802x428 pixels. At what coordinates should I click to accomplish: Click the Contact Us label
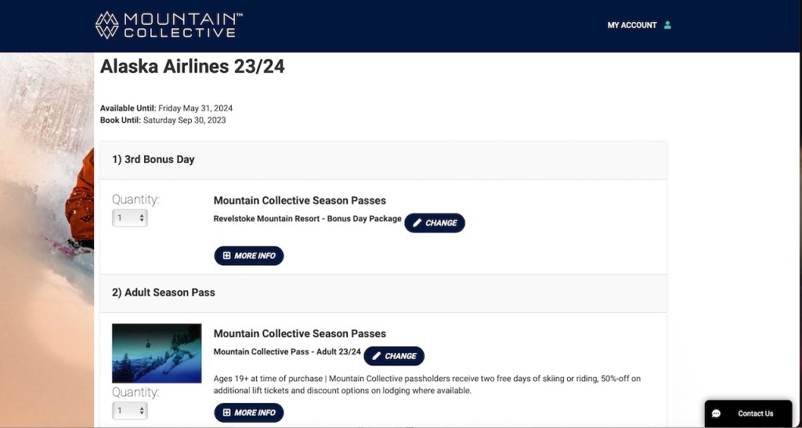point(755,414)
